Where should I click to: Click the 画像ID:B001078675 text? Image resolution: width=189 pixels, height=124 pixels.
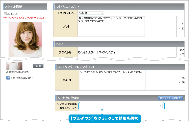(18, 72)
